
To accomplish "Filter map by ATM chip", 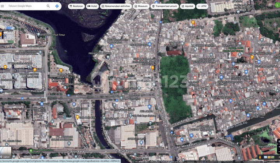I will click(202, 6).
